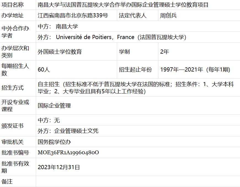The image size is (240, 187).
Task: Click expiry date 2023年12月31日
Action: (x=59, y=167)
